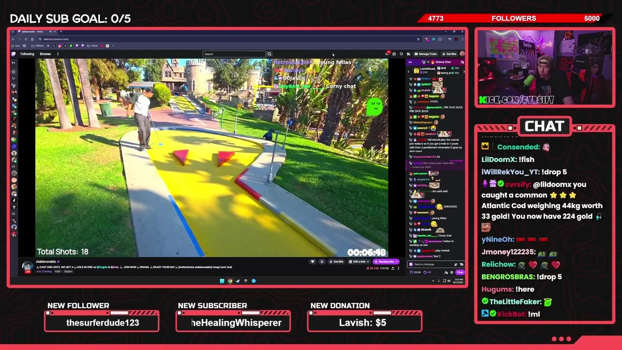Open the X bookmark icon

pyautogui.click(x=54, y=46)
